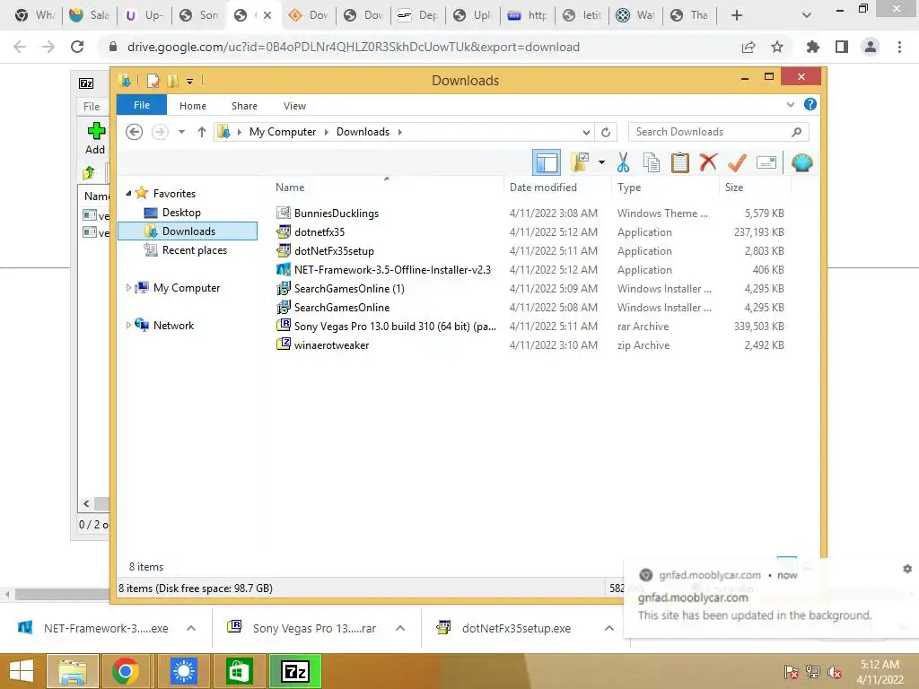
Task: Select the SearchGamesOnline (1) installer
Action: point(349,288)
